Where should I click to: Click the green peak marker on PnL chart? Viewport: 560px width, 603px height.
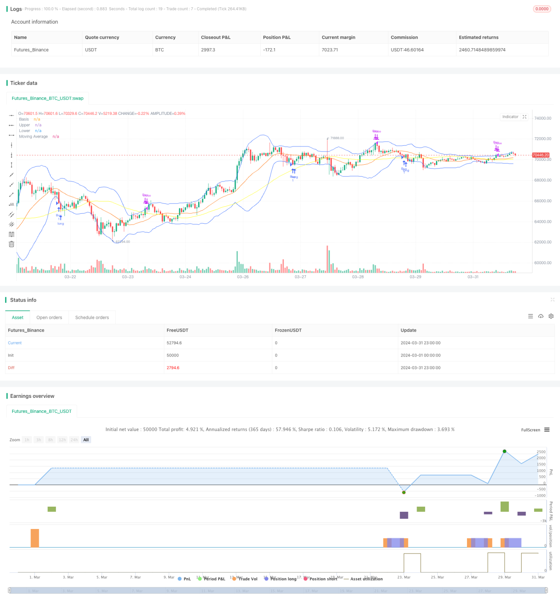[x=504, y=451]
